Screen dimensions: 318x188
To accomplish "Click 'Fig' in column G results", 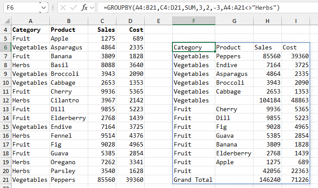I will tap(234, 127).
